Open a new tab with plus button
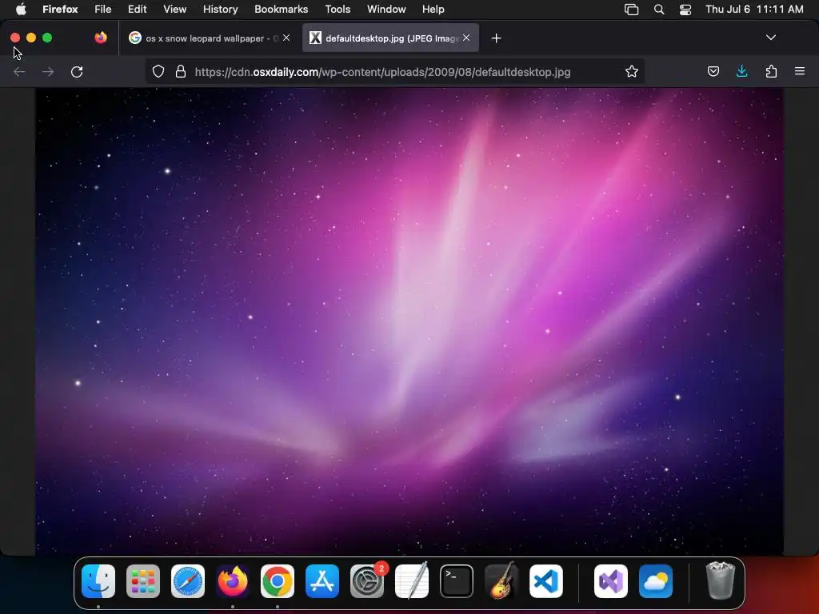The height and width of the screenshot is (614, 819). pos(496,38)
